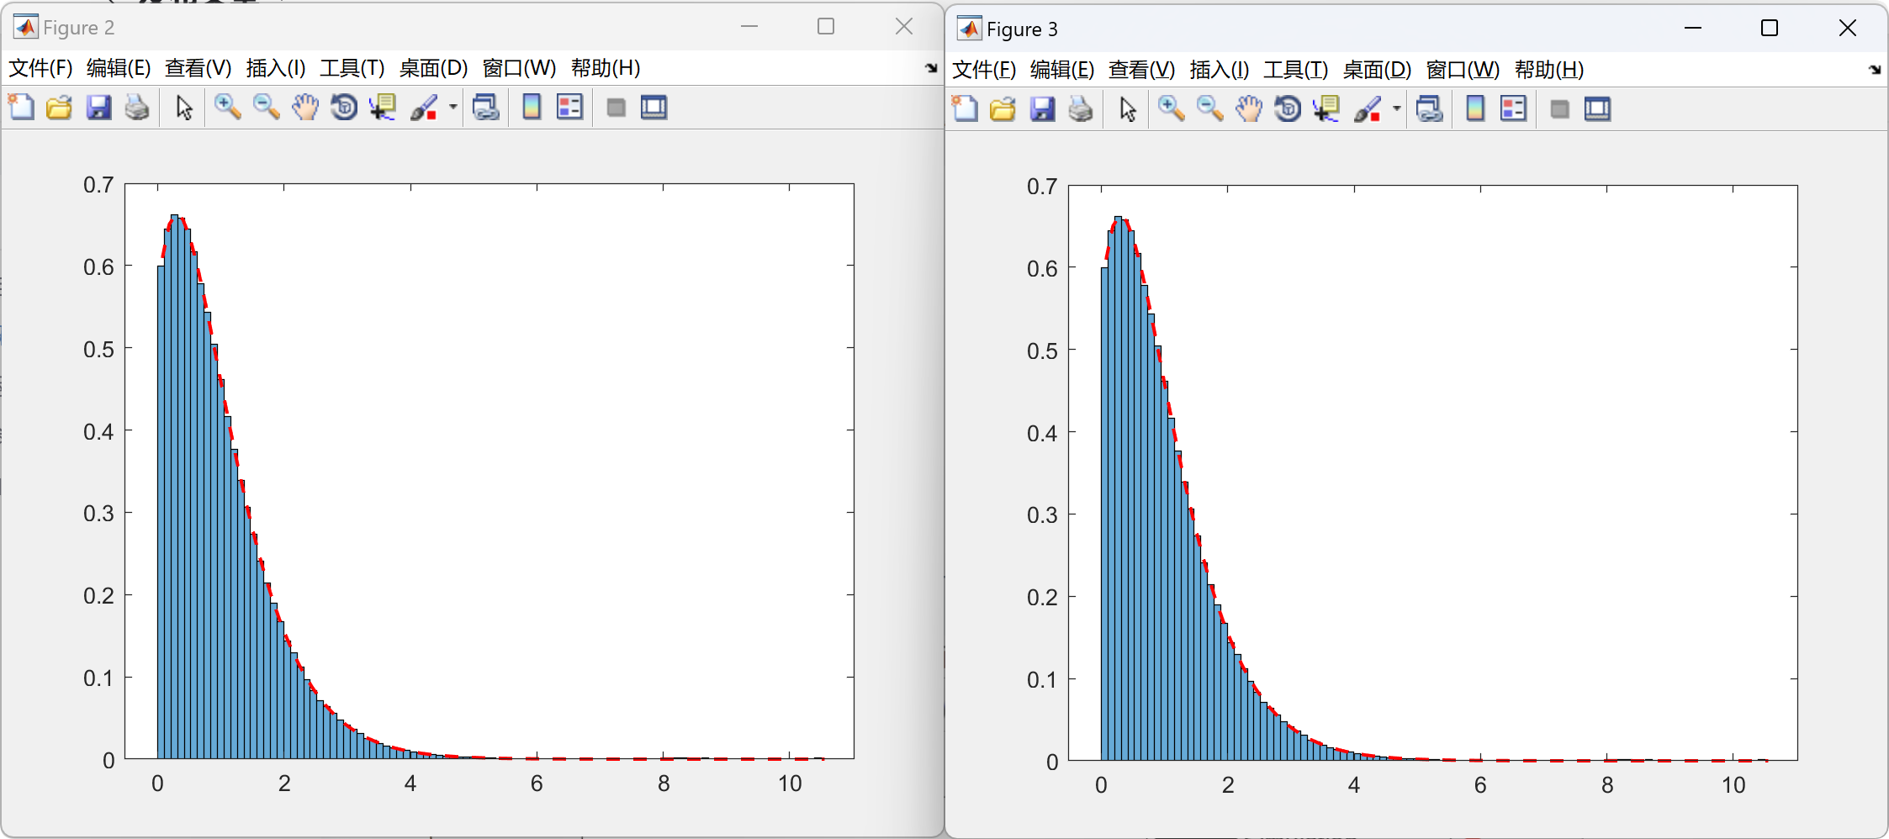Select Data Cursor tool in Figure 3

tap(1326, 109)
